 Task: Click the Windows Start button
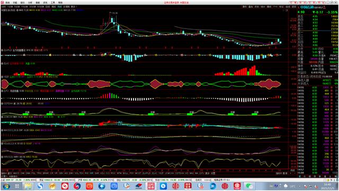point(6,186)
